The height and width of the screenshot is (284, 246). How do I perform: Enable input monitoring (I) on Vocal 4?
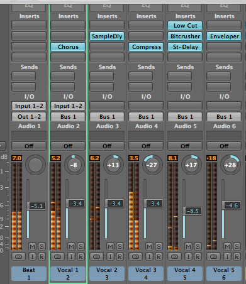(188, 256)
